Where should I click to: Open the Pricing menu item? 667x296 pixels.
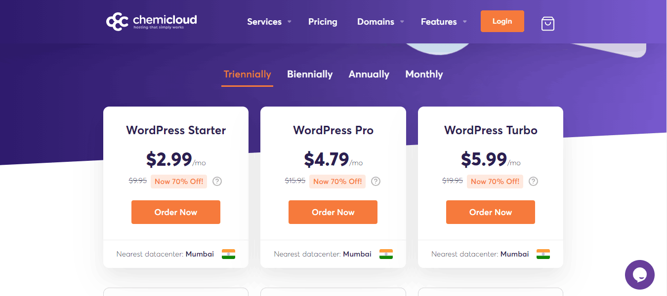(323, 22)
